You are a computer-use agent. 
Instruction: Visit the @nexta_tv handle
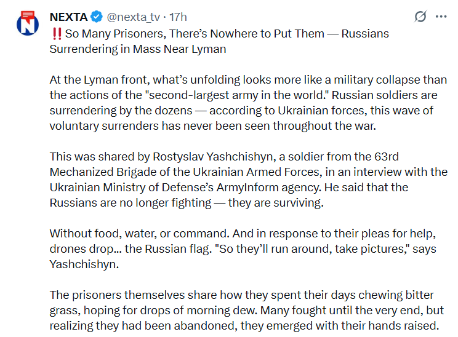[x=133, y=17]
